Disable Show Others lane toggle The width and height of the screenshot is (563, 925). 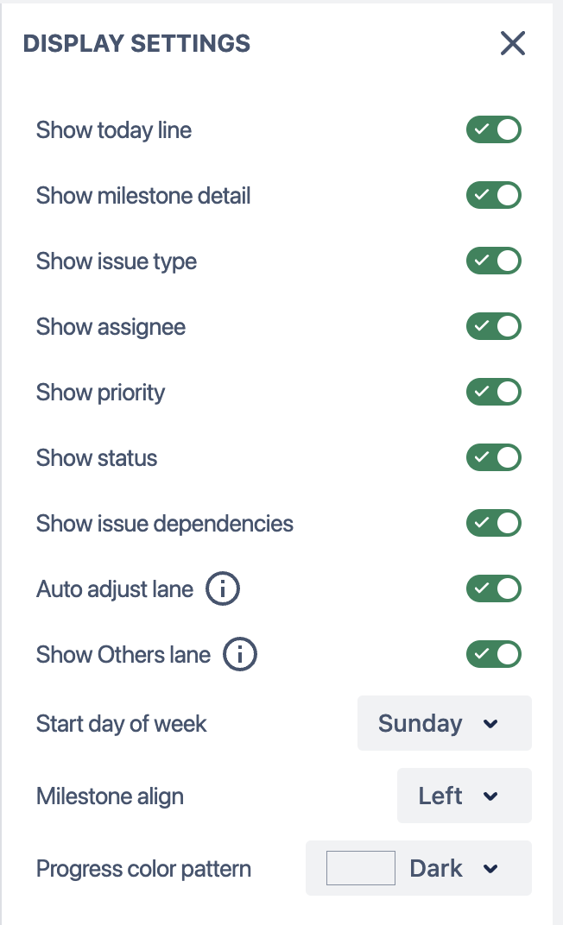tap(494, 654)
